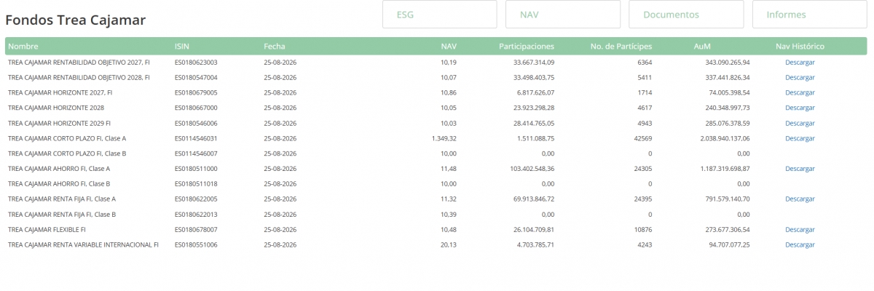Click the Fondos Trea Cajamar heading

[76, 20]
